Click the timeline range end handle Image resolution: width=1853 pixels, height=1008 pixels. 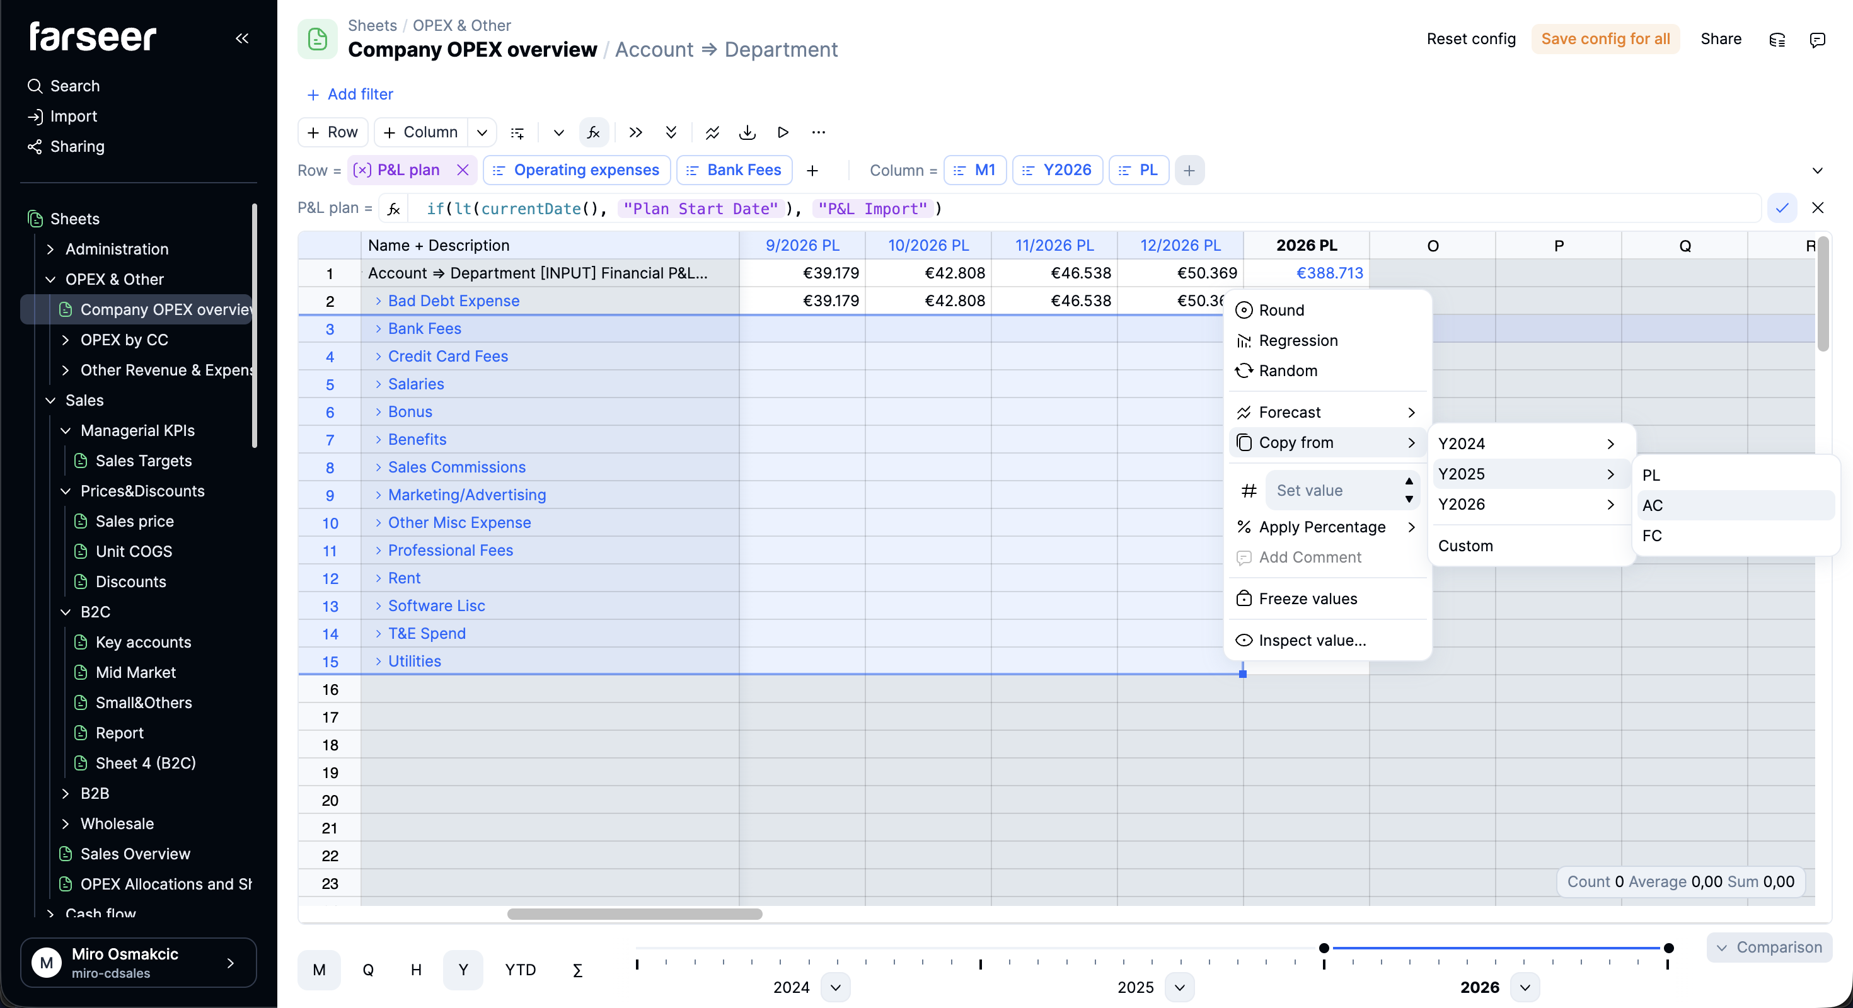1668,948
